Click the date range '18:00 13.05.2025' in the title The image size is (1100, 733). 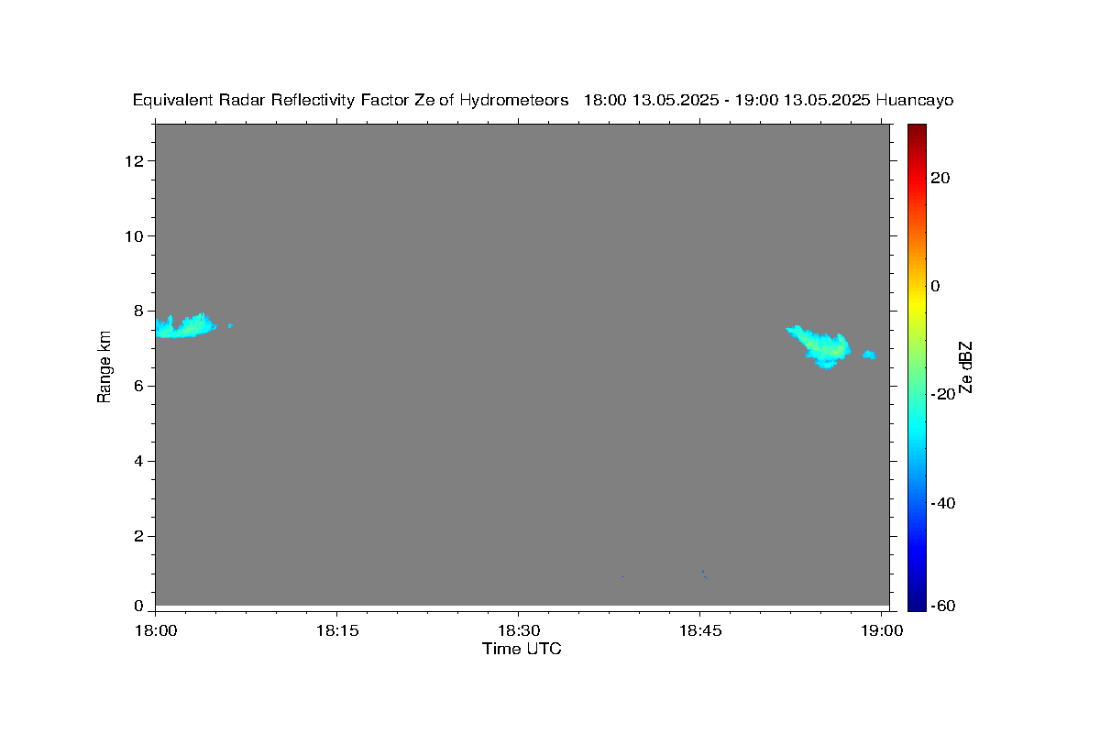650,100
